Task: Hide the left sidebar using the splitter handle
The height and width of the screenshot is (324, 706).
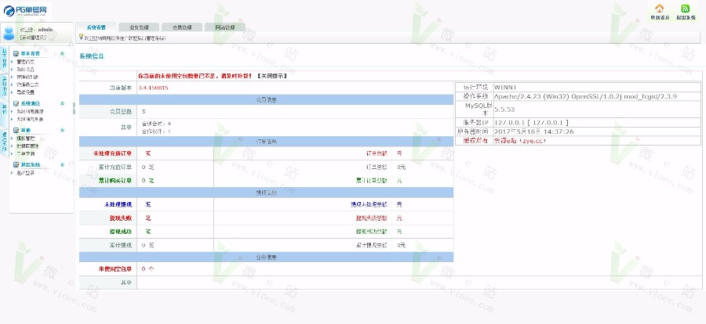Action: 75,108
